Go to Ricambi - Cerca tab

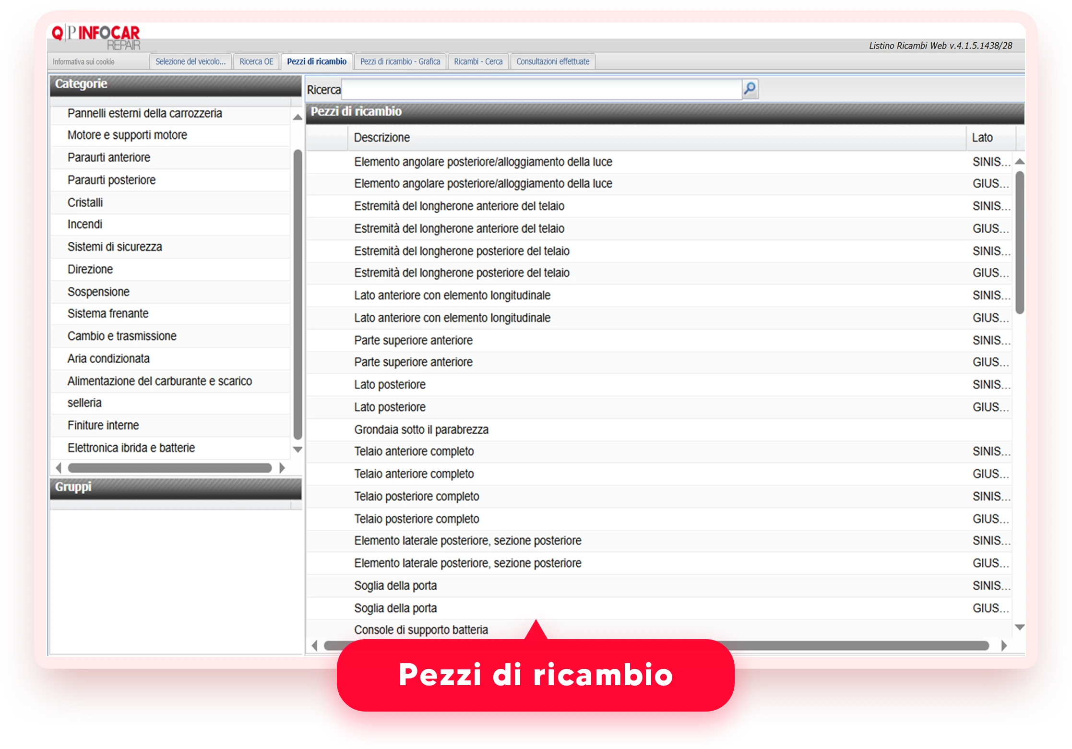tap(478, 61)
